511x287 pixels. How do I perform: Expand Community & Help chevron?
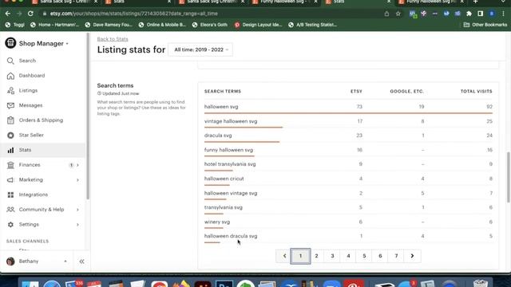77,210
